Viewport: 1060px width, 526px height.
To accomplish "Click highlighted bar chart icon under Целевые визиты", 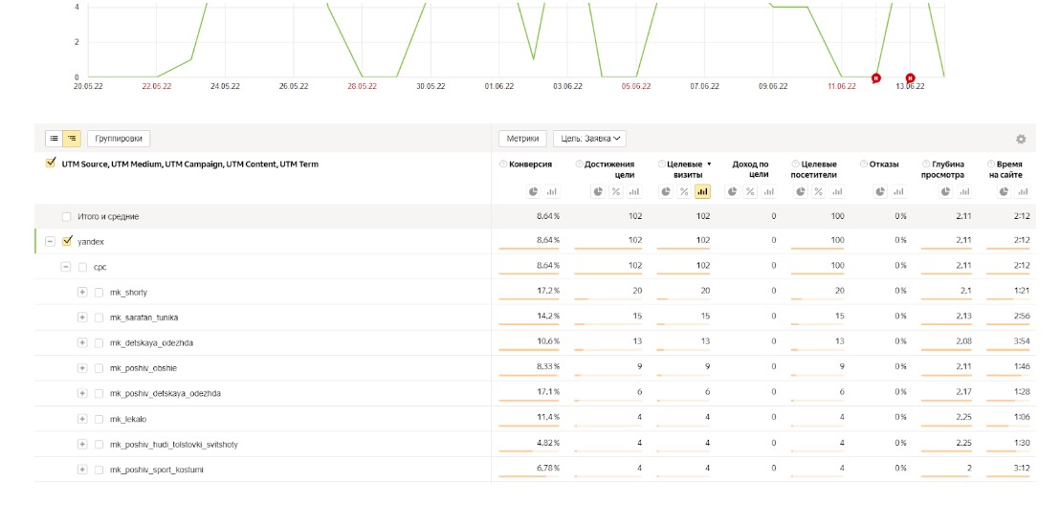I will click(702, 192).
